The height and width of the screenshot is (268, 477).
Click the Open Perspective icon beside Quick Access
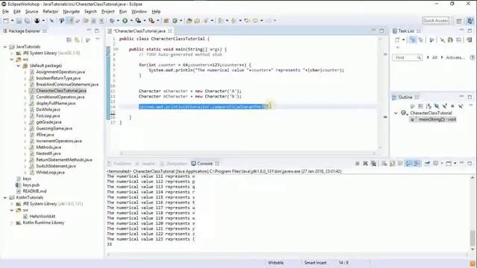(459, 21)
